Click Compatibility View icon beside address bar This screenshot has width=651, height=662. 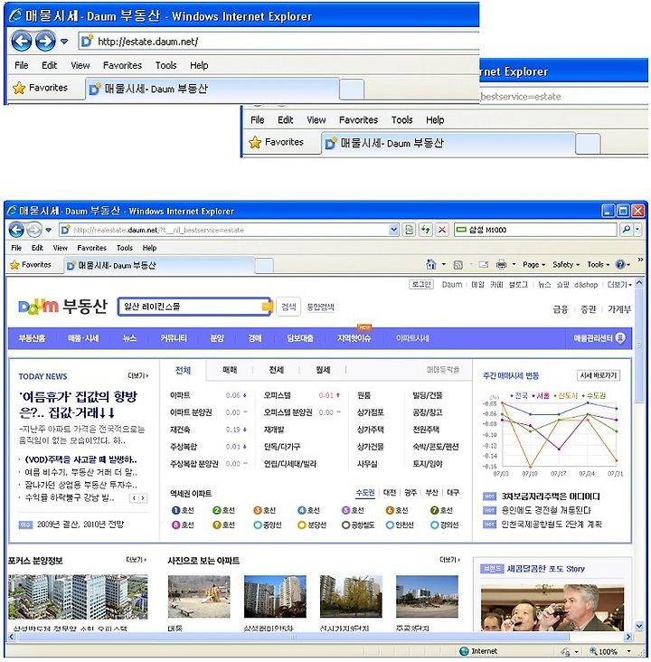tap(409, 230)
